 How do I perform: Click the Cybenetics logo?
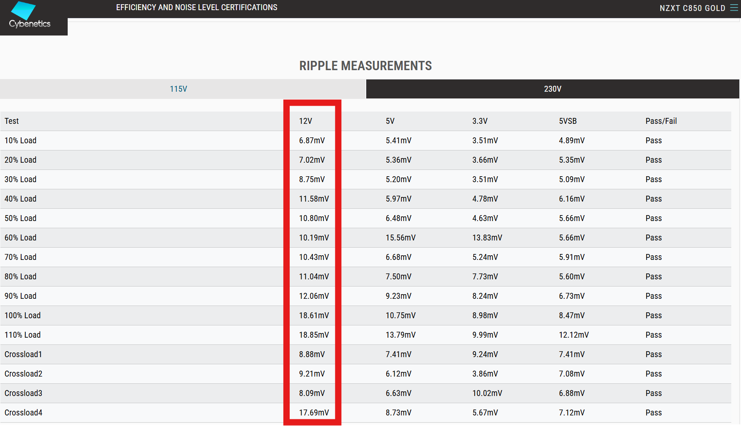coord(30,15)
